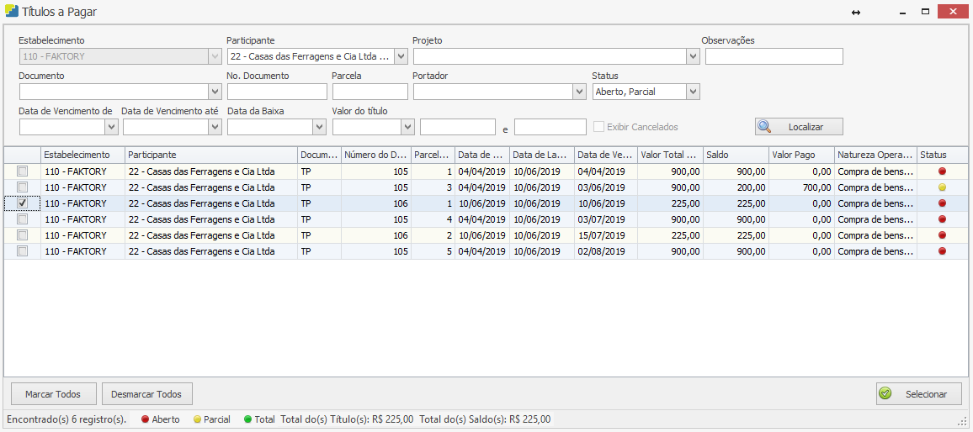Click the Participante column header
The width and height of the screenshot is (973, 432).
click(210, 155)
